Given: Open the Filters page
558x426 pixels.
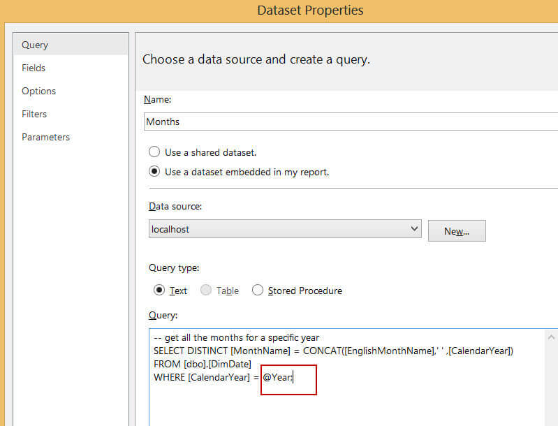Looking at the screenshot, I should (x=34, y=114).
